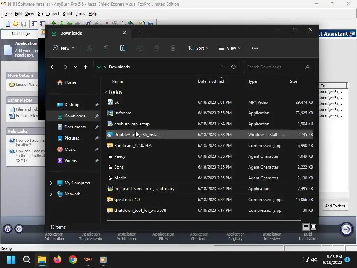Click the Cut icon in Explorer toolbar
The image size is (357, 268).
[89, 48]
